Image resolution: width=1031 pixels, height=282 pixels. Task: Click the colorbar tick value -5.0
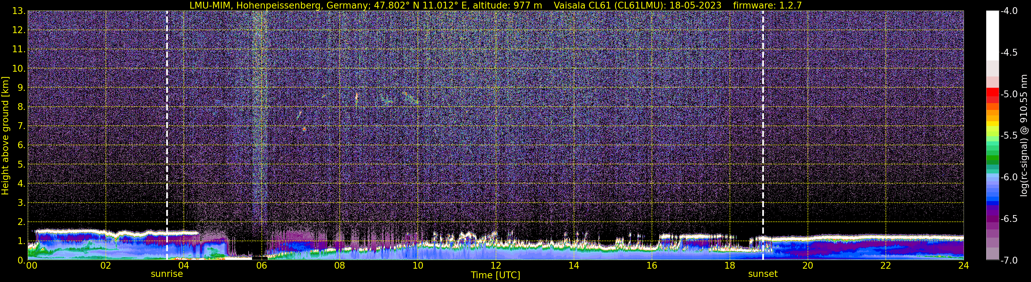point(1008,94)
